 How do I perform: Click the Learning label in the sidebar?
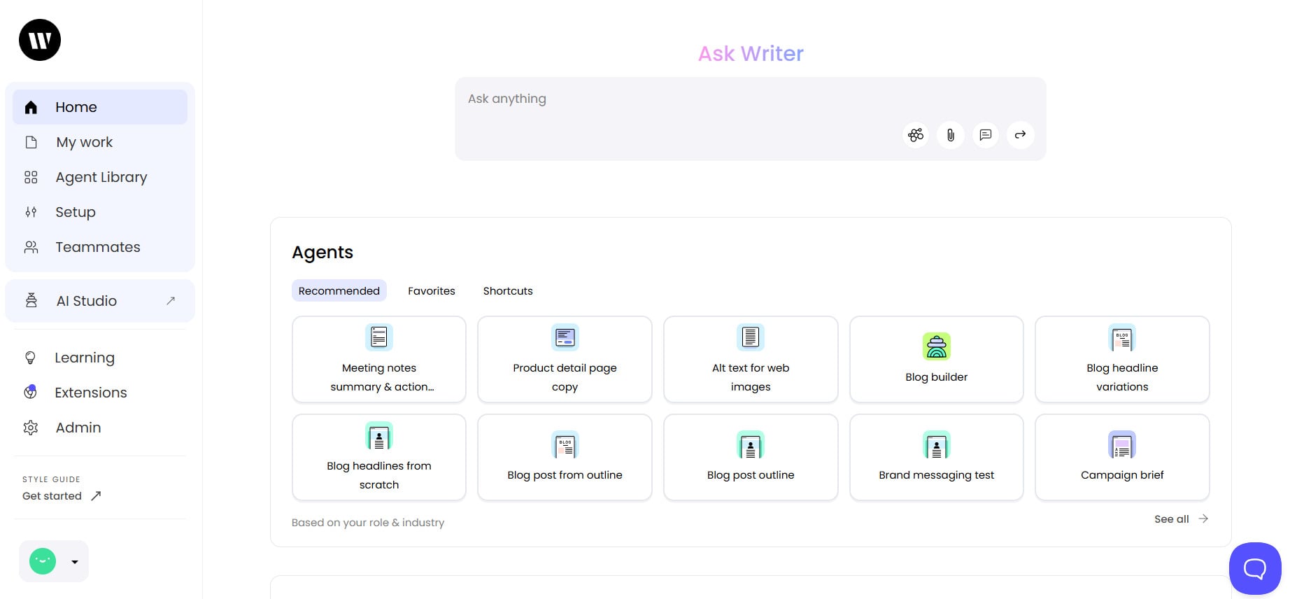[x=85, y=358]
